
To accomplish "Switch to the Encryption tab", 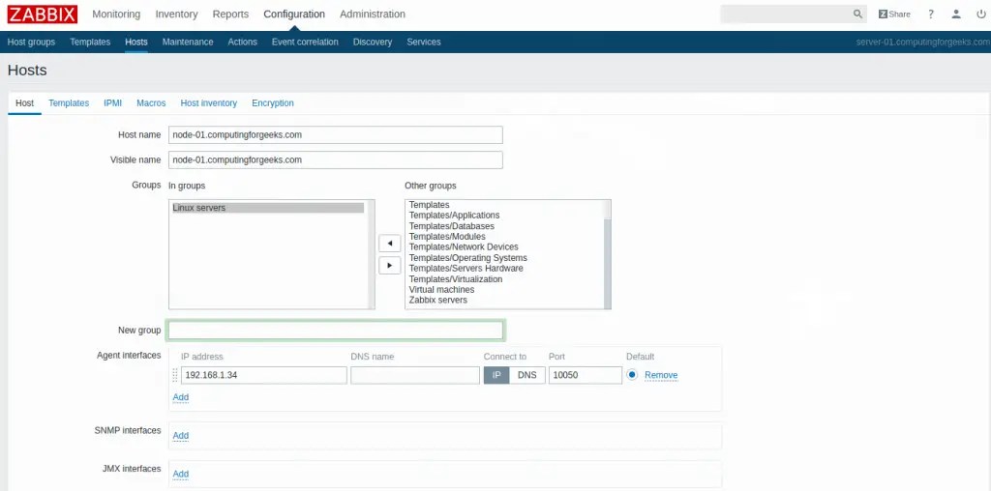I will [272, 102].
